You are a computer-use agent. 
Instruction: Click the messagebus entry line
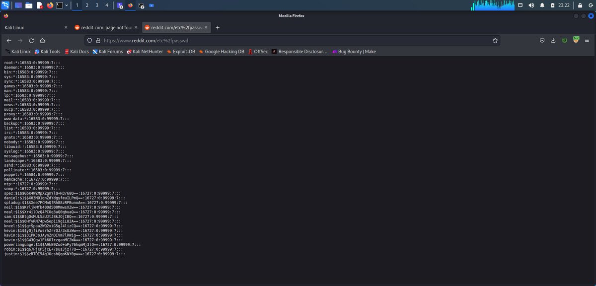pos(39,156)
